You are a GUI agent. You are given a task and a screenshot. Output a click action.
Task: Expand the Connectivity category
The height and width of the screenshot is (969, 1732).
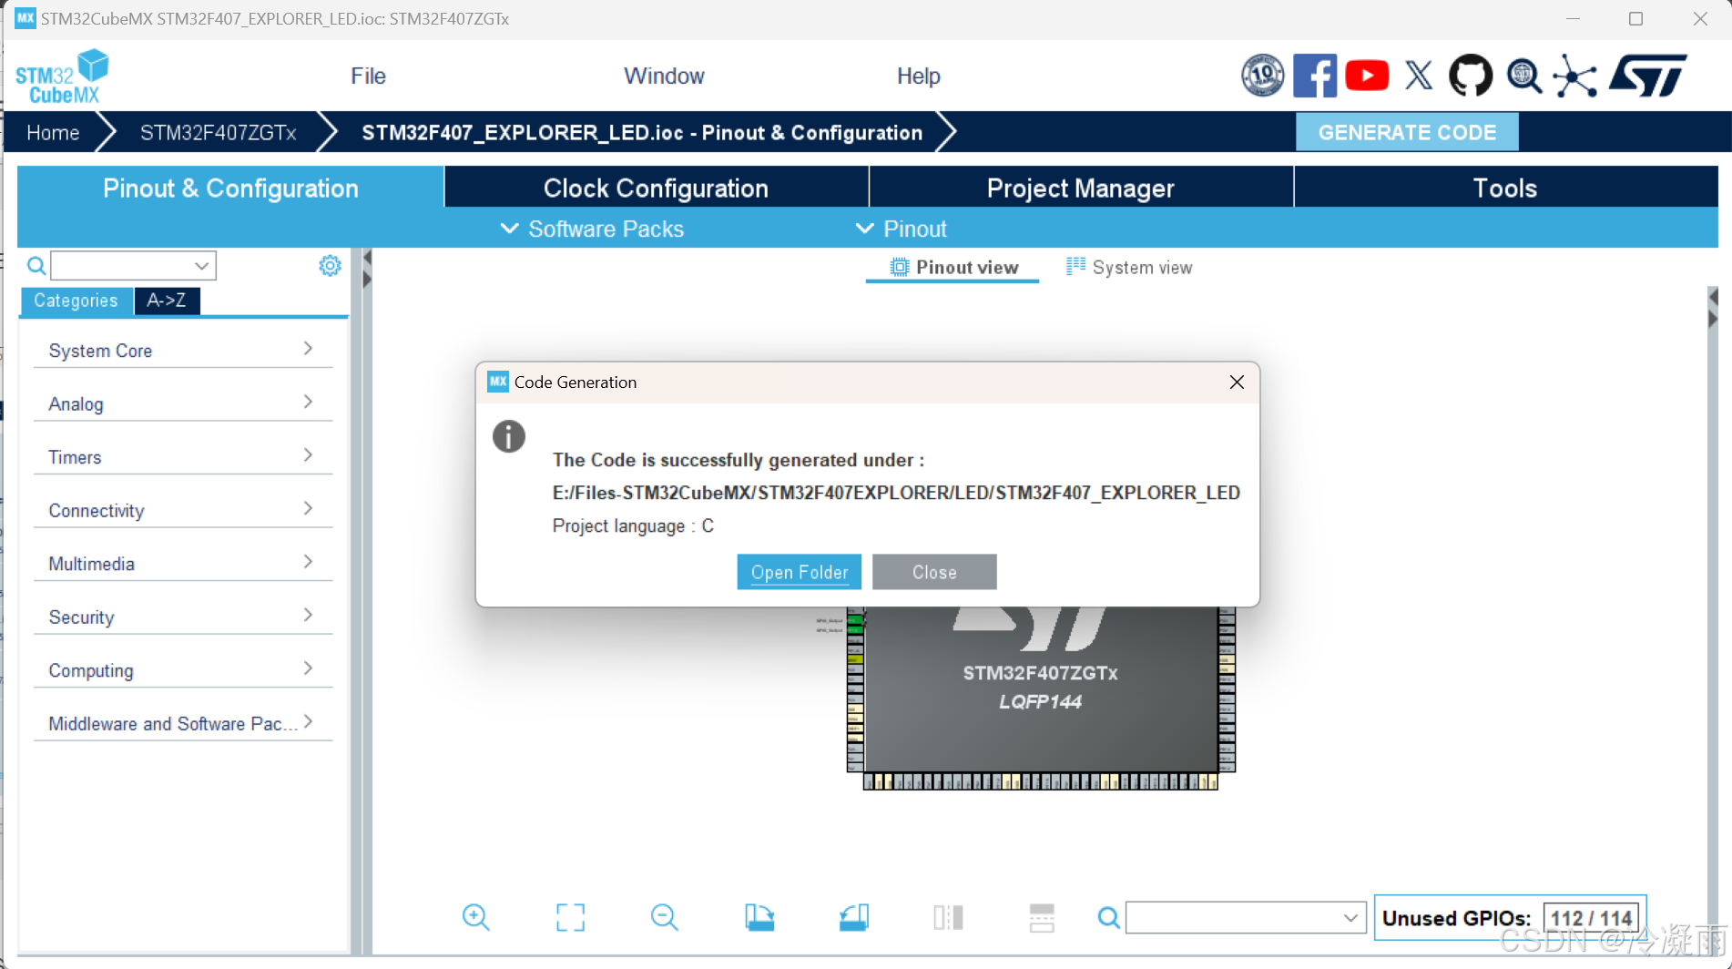183,510
